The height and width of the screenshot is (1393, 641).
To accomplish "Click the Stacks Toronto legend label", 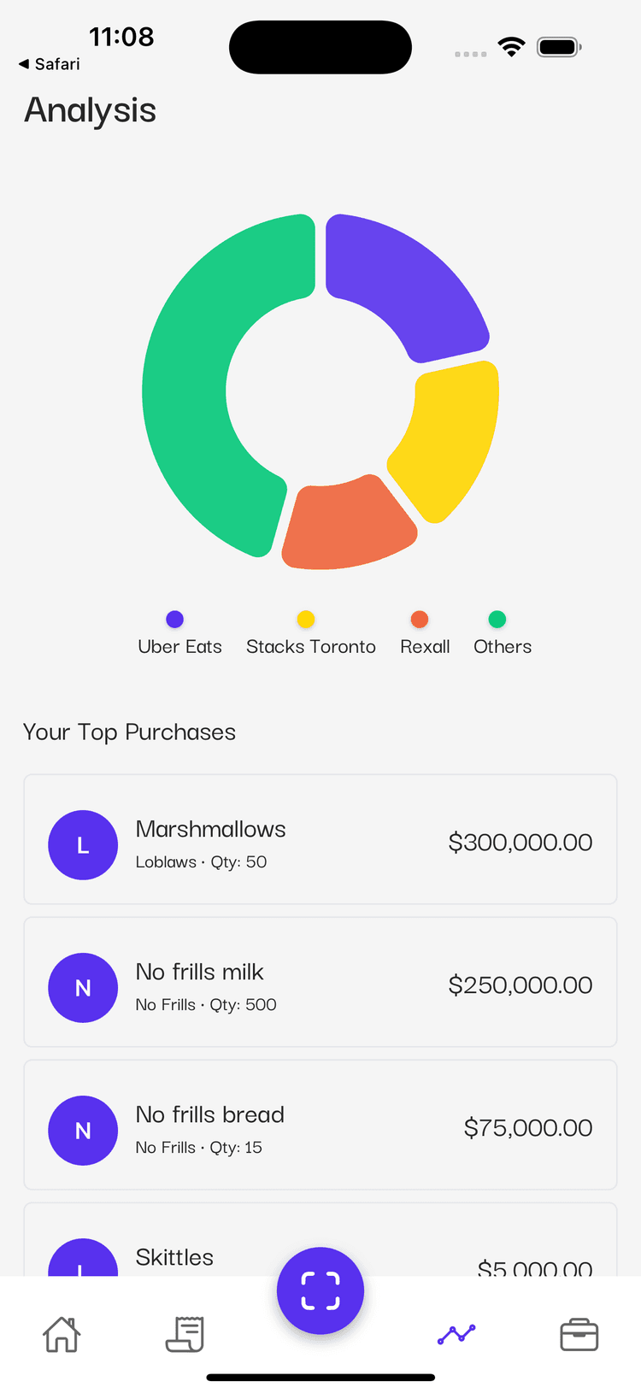I will [311, 647].
